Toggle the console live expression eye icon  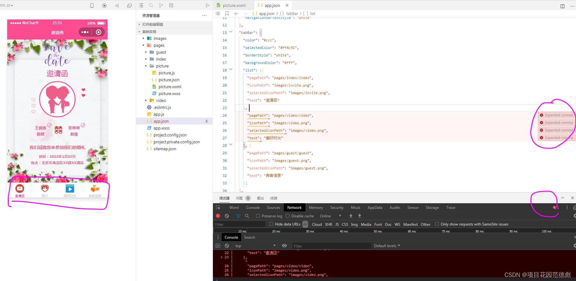coord(284,246)
